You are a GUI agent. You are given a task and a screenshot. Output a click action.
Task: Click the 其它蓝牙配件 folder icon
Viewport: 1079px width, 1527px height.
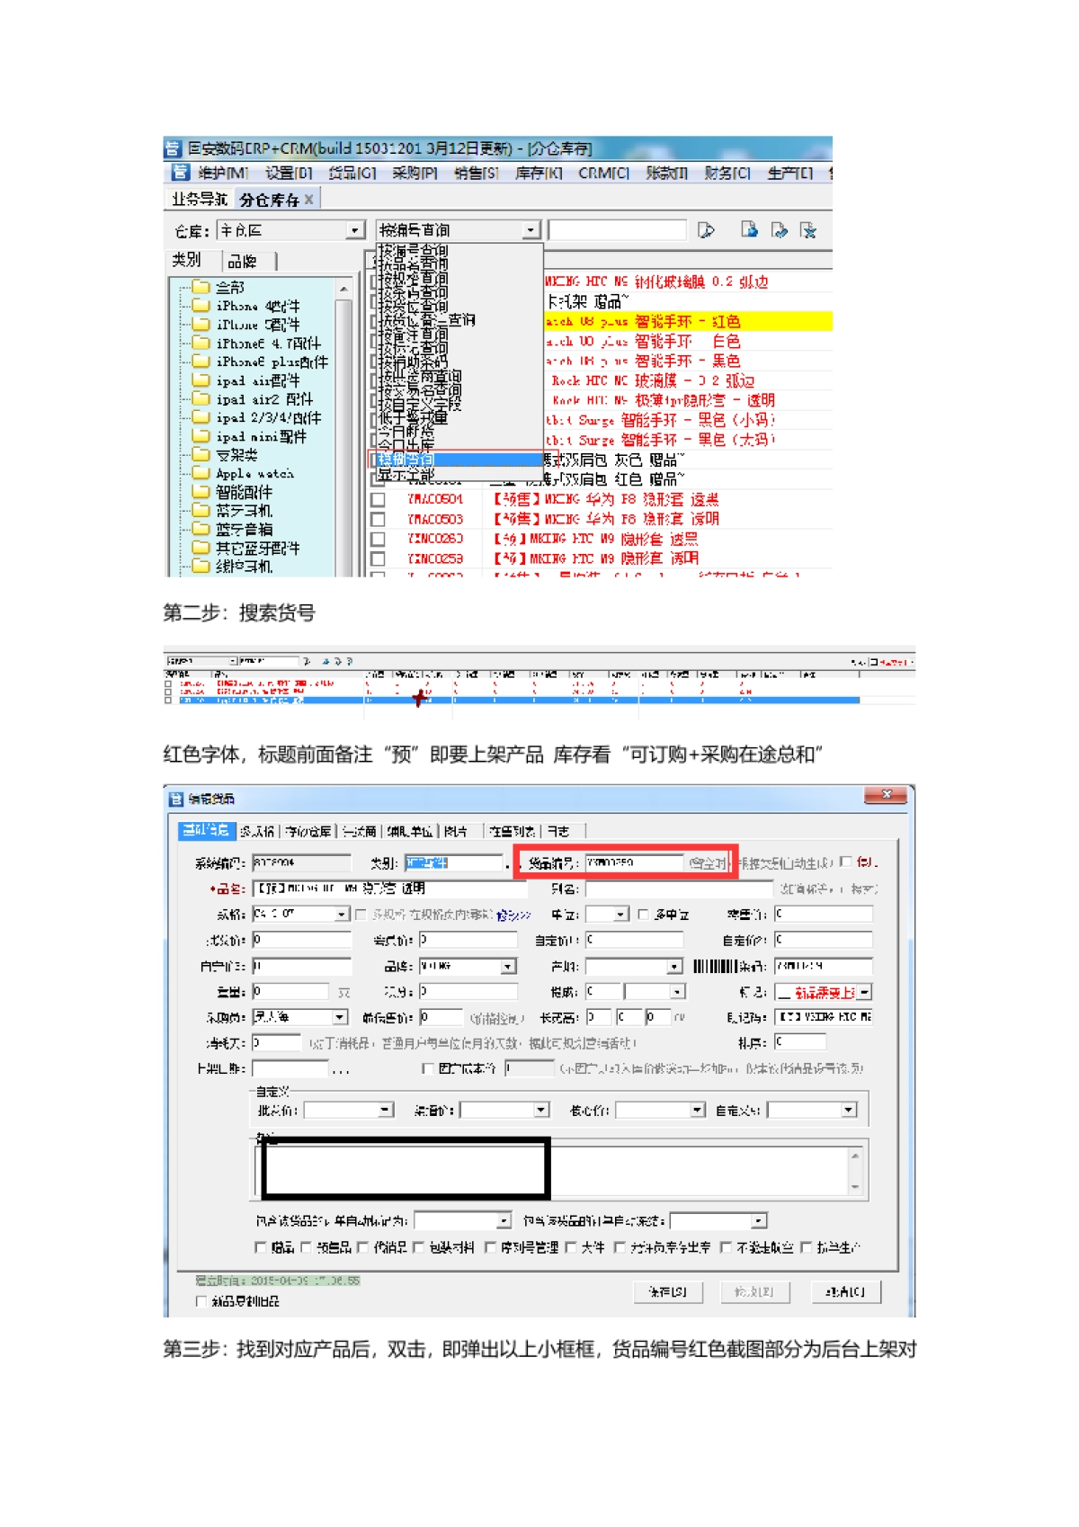pyautogui.click(x=201, y=548)
